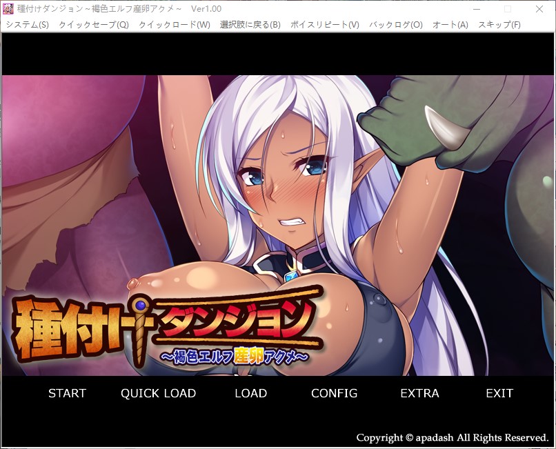
Task: Click the apadash copyright text
Action: pyautogui.click(x=452, y=437)
